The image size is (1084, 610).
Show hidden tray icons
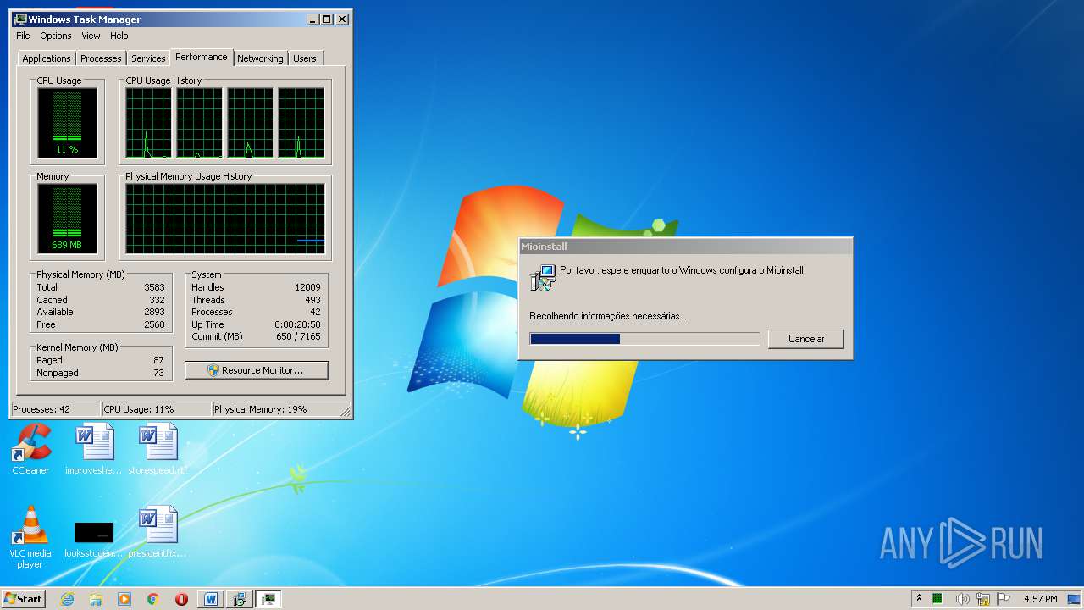(x=919, y=599)
